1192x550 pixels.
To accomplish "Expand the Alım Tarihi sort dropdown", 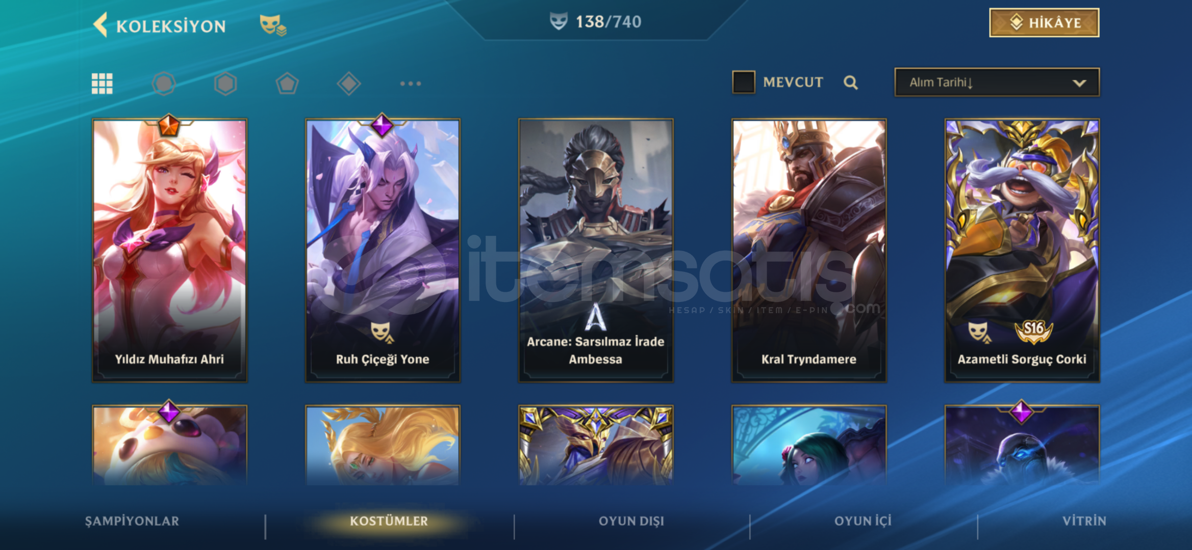I will tap(997, 82).
